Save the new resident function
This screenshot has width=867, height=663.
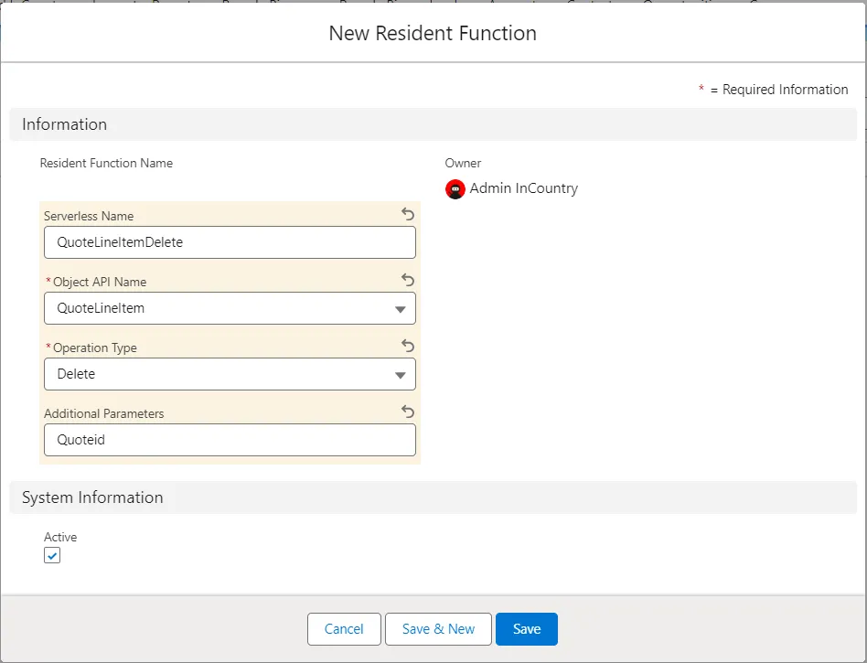[526, 629]
